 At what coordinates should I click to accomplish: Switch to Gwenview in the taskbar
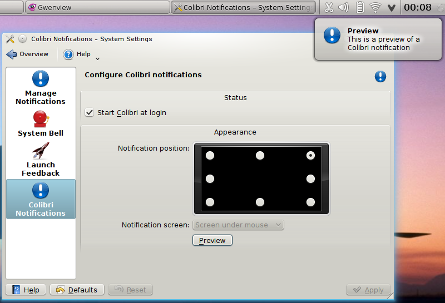click(x=98, y=7)
